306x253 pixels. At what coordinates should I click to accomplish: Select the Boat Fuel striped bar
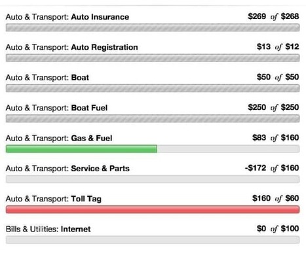coord(153,118)
